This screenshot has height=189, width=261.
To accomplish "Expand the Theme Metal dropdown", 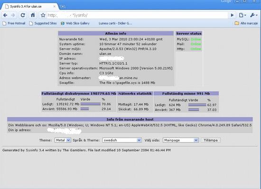I will pos(63,140).
